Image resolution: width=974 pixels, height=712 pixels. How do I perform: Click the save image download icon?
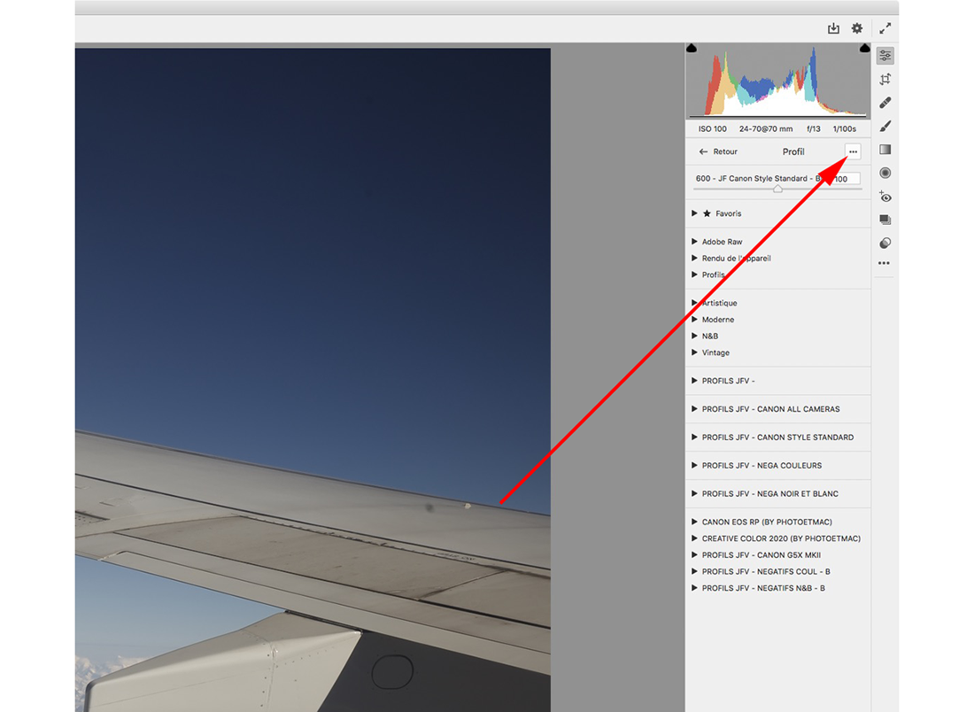[x=833, y=28]
